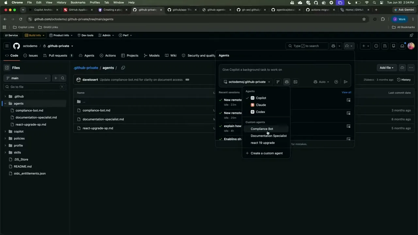The image size is (418, 235).
Task: Collapse the agents folder in tree
Action: [5, 103]
